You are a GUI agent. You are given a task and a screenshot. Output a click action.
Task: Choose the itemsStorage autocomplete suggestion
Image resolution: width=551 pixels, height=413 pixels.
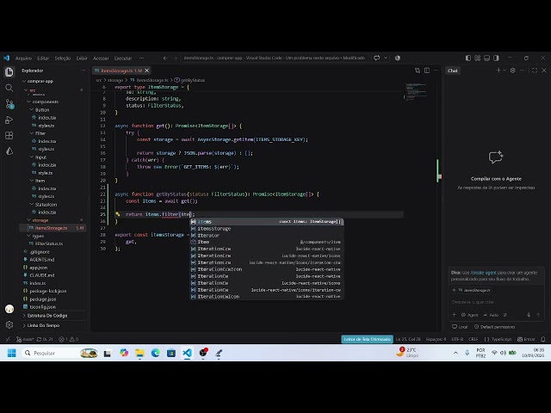267,229
